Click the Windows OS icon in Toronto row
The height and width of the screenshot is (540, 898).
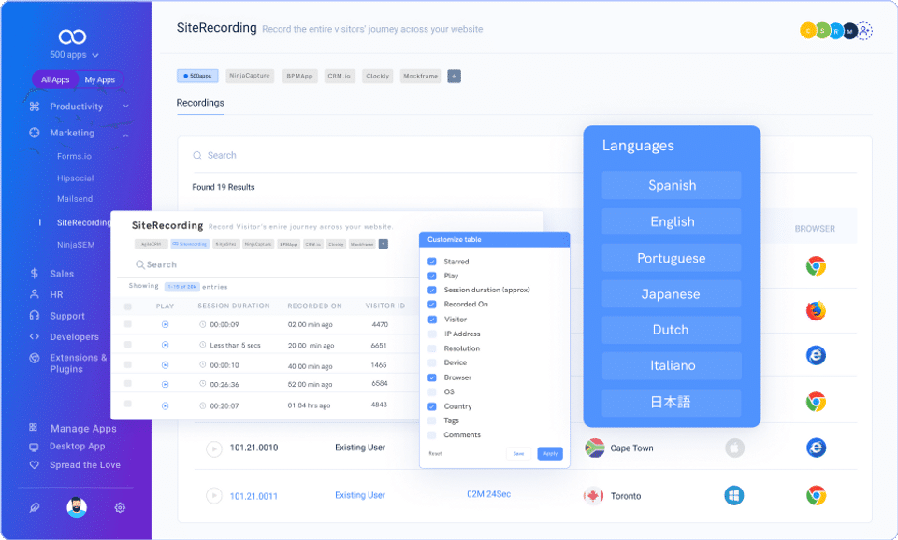tap(733, 495)
